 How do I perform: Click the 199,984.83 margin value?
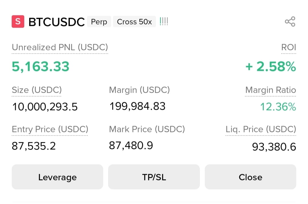click(137, 106)
